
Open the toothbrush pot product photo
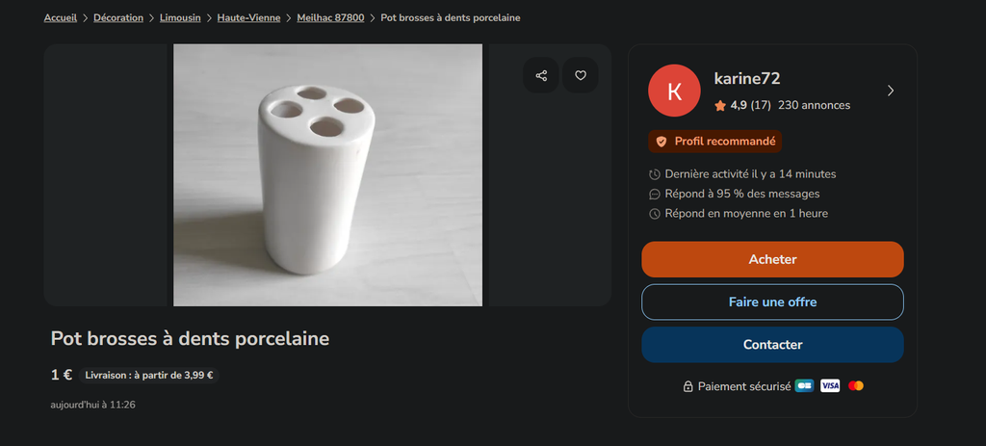click(x=327, y=175)
